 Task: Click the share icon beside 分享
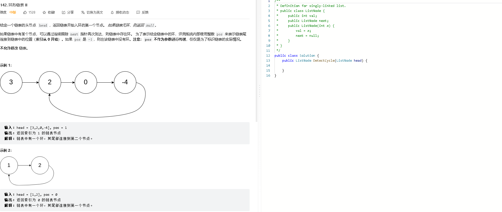click(64, 12)
